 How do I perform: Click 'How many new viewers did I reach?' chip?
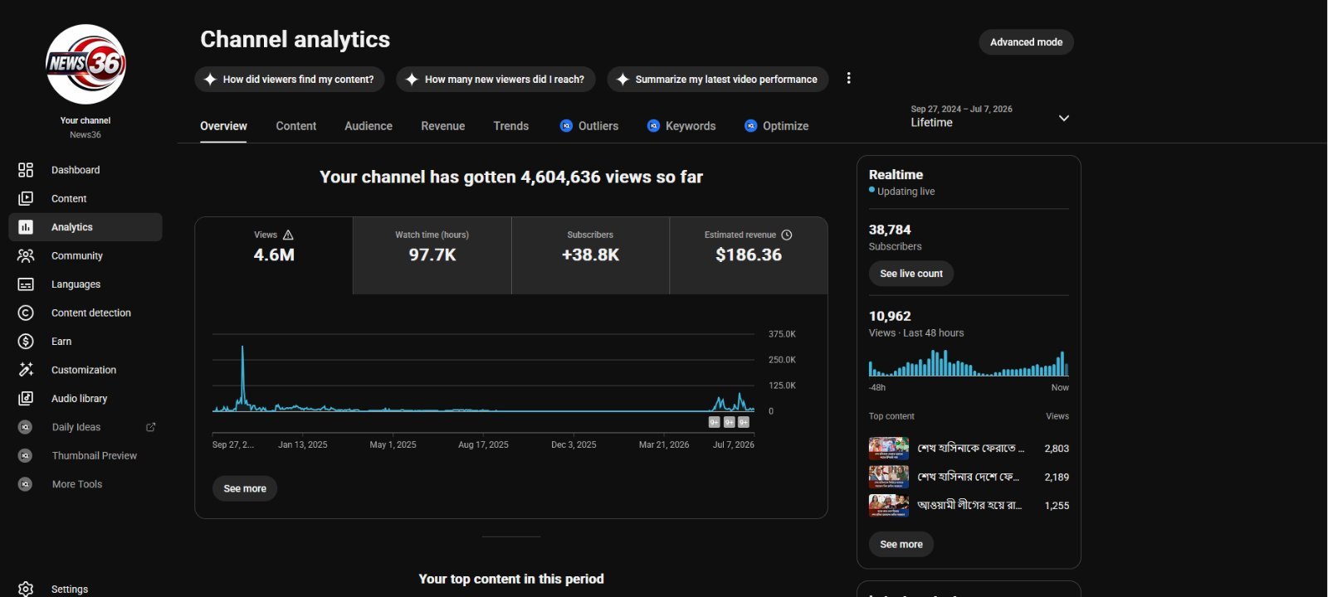pos(496,80)
